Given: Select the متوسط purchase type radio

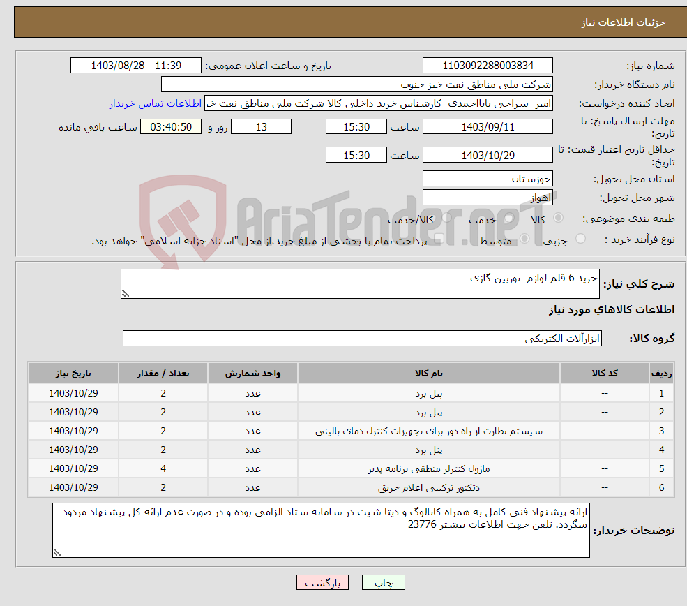Looking at the screenshot, I should [x=524, y=239].
